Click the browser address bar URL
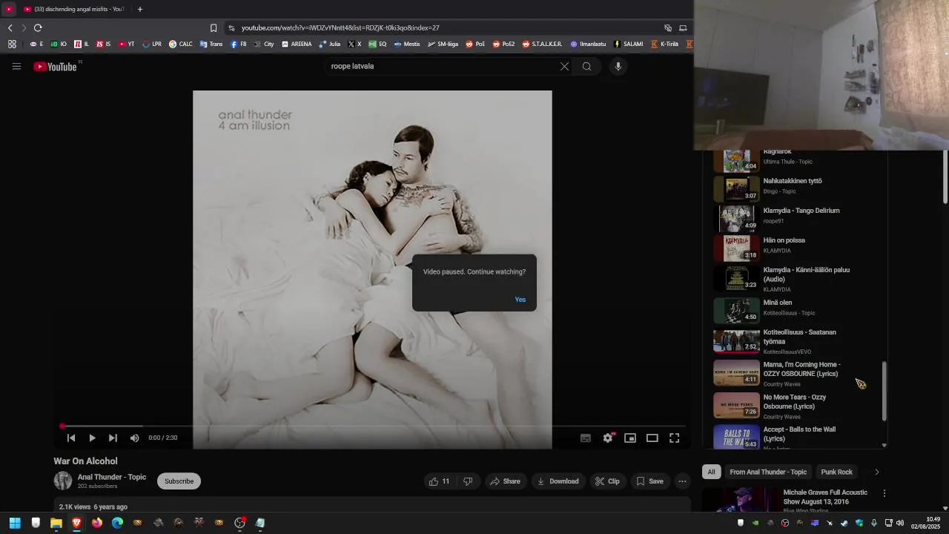The image size is (949, 534). point(340,28)
